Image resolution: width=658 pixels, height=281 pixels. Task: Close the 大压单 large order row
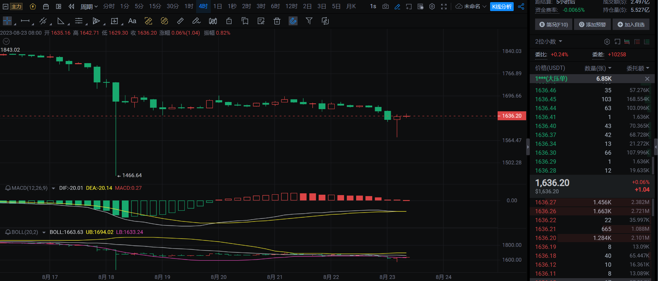tap(647, 79)
